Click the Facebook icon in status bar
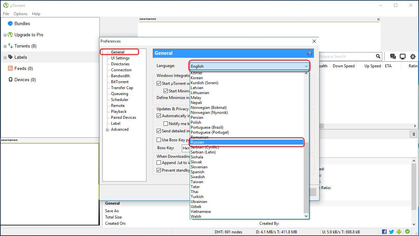This screenshot has height=236, width=419. pyautogui.click(x=384, y=232)
